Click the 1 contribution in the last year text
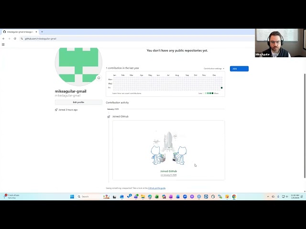 tap(122, 68)
